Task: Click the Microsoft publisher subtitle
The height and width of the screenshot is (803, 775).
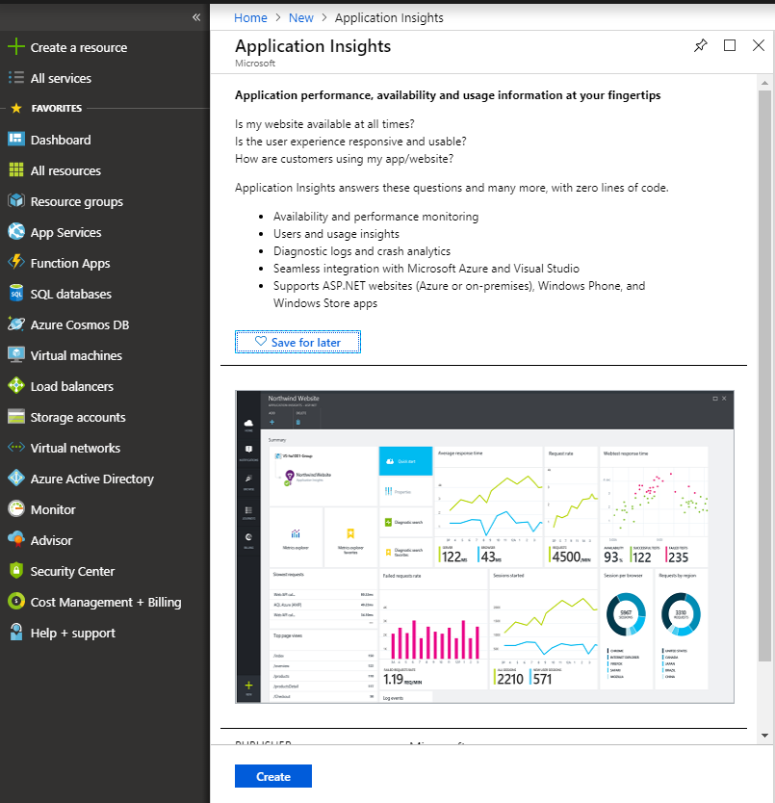Action: (x=255, y=63)
